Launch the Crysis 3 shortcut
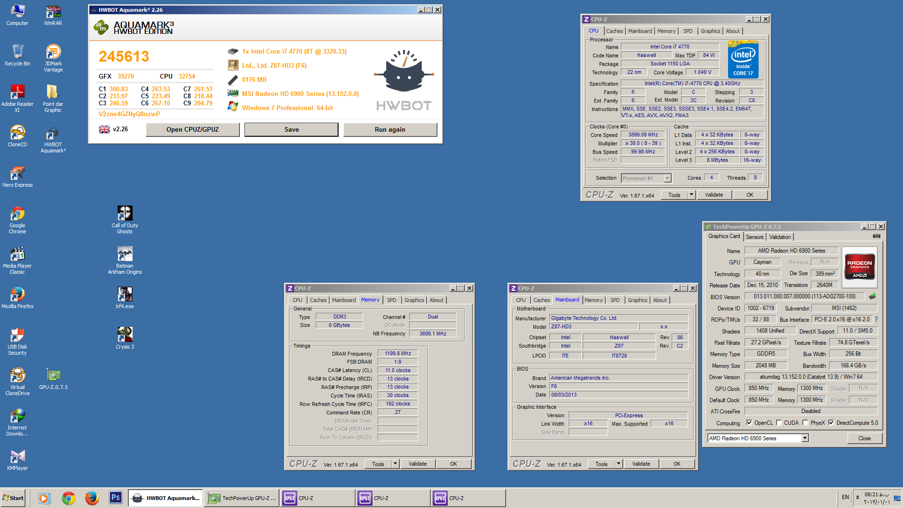Image resolution: width=903 pixels, height=508 pixels. (x=125, y=339)
